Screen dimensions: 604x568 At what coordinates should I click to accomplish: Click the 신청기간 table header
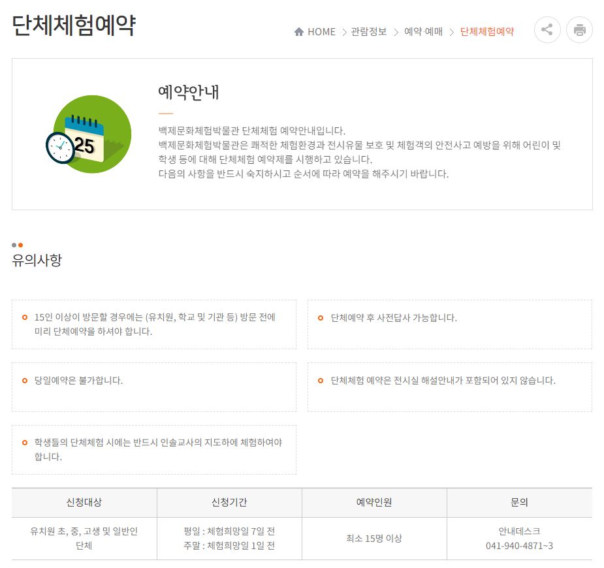coord(229,503)
